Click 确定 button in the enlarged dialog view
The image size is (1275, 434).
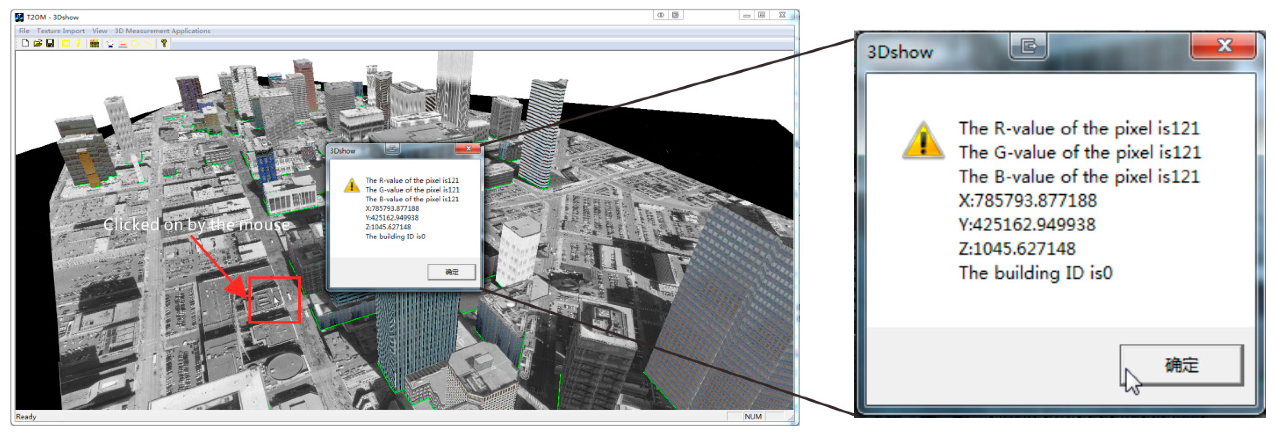pyautogui.click(x=1181, y=365)
